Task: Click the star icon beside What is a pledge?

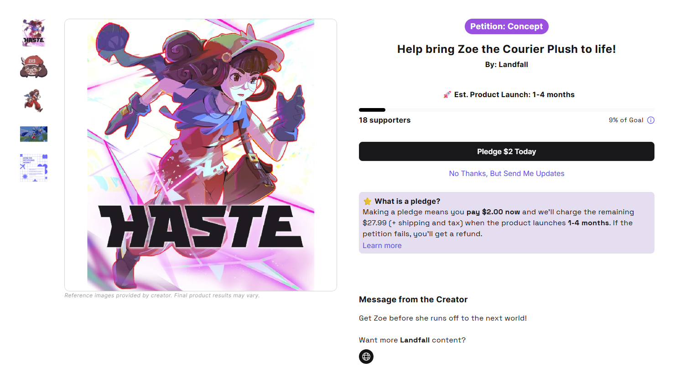Action: click(x=368, y=202)
